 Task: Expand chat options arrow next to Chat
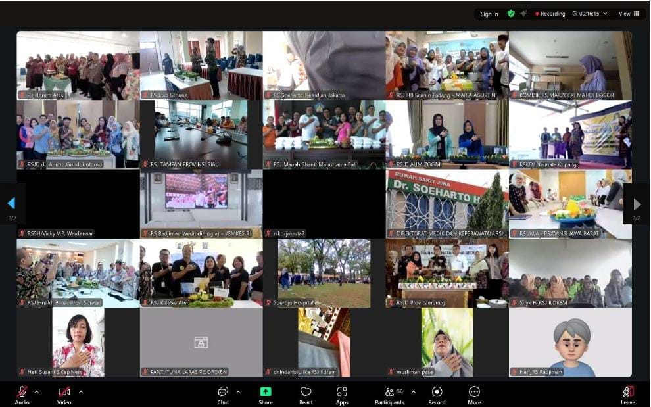(x=238, y=391)
